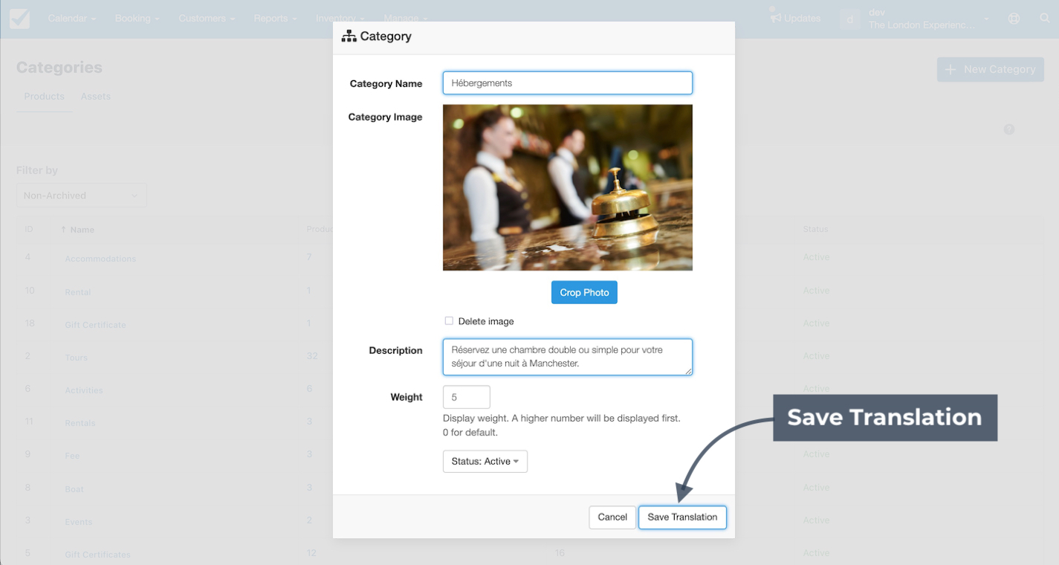Image resolution: width=1059 pixels, height=565 pixels.
Task: Click the Updates link in header
Action: 802,19
